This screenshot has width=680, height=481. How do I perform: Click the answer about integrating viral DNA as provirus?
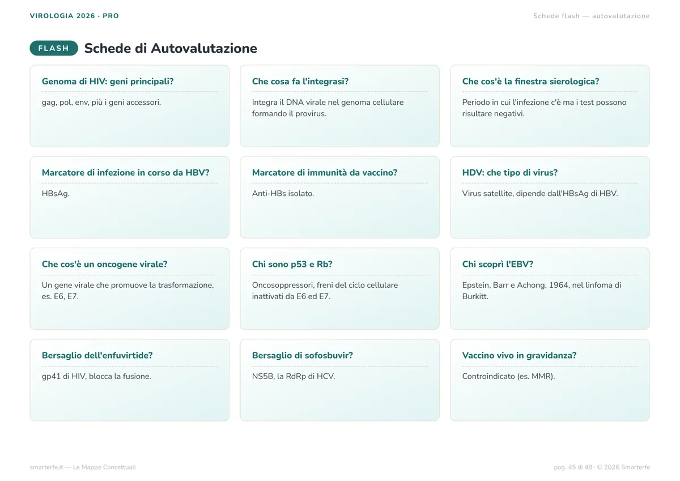click(x=328, y=108)
